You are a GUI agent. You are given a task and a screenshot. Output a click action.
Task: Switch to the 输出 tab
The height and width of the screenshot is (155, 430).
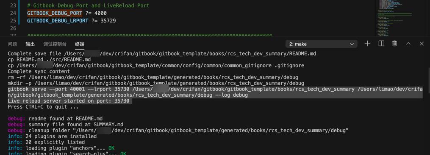30,44
